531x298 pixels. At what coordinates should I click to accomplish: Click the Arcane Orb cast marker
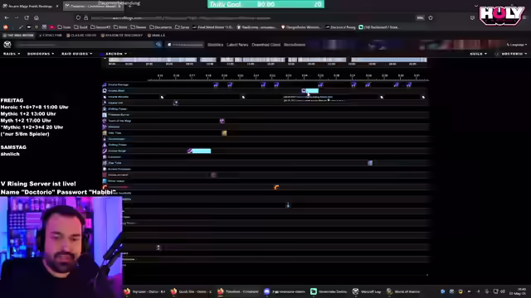176,103
